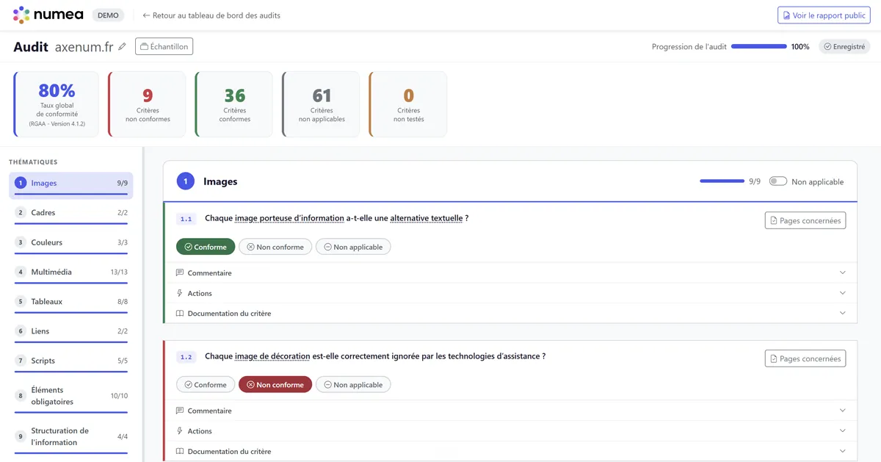The image size is (881, 462).
Task: Click the number 1 badge next to Images heading
Action: tap(186, 181)
